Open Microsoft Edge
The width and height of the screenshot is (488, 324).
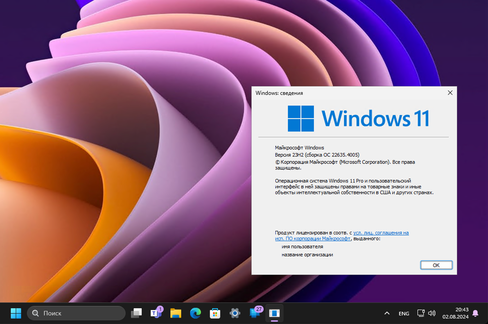(x=195, y=313)
